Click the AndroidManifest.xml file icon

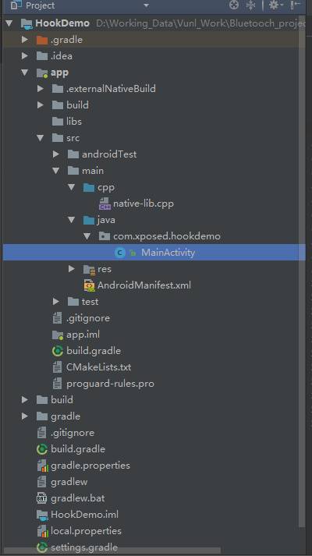click(x=89, y=285)
